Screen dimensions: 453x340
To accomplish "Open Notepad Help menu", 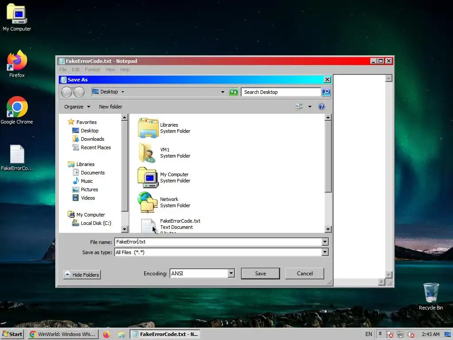I will (x=125, y=70).
